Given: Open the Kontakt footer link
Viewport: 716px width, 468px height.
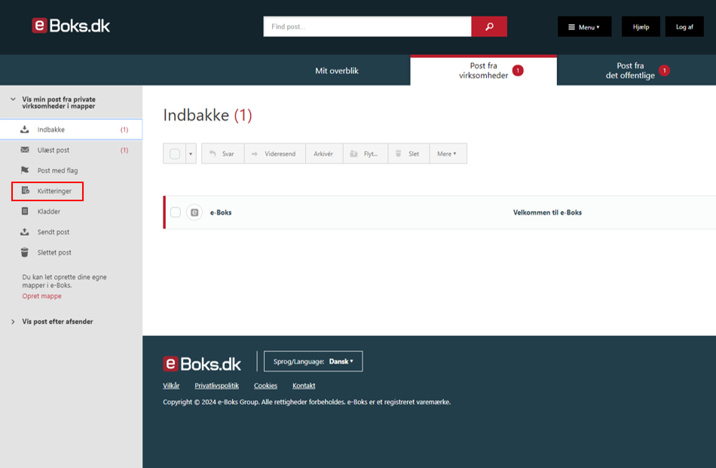Looking at the screenshot, I should [x=304, y=385].
